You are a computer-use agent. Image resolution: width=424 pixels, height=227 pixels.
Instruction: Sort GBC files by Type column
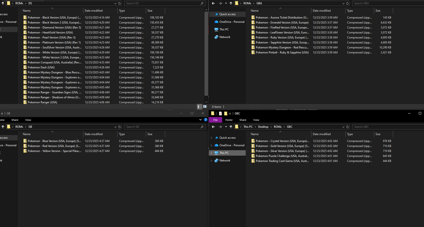tap(359, 134)
